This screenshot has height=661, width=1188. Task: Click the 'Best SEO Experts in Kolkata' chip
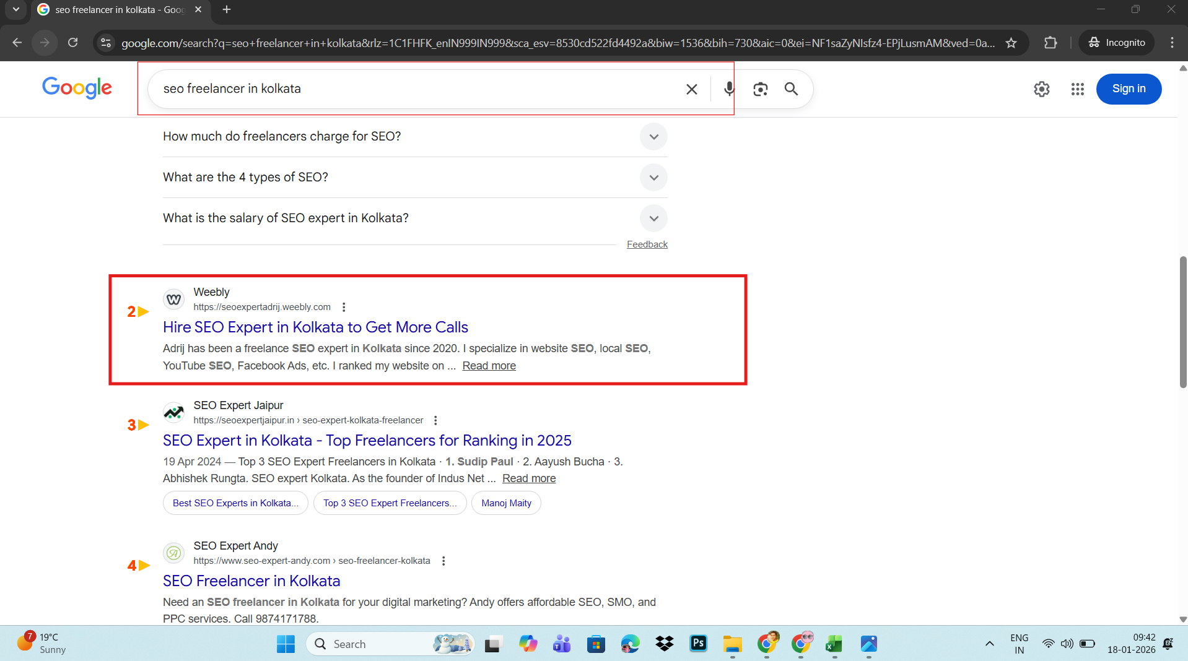coord(235,503)
